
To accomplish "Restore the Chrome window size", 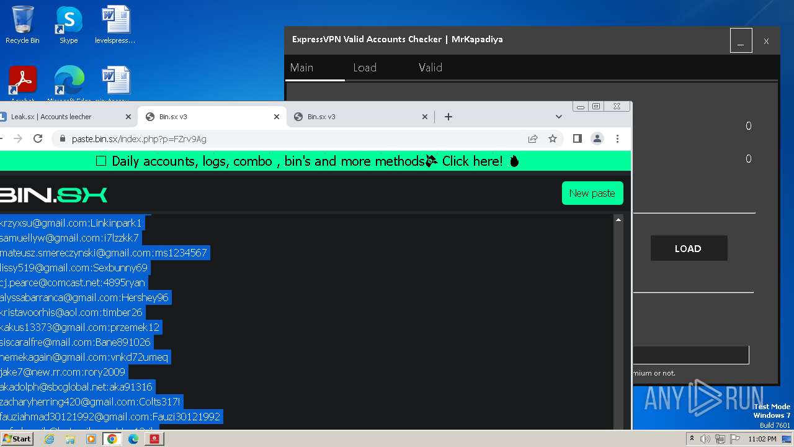I will (x=596, y=107).
